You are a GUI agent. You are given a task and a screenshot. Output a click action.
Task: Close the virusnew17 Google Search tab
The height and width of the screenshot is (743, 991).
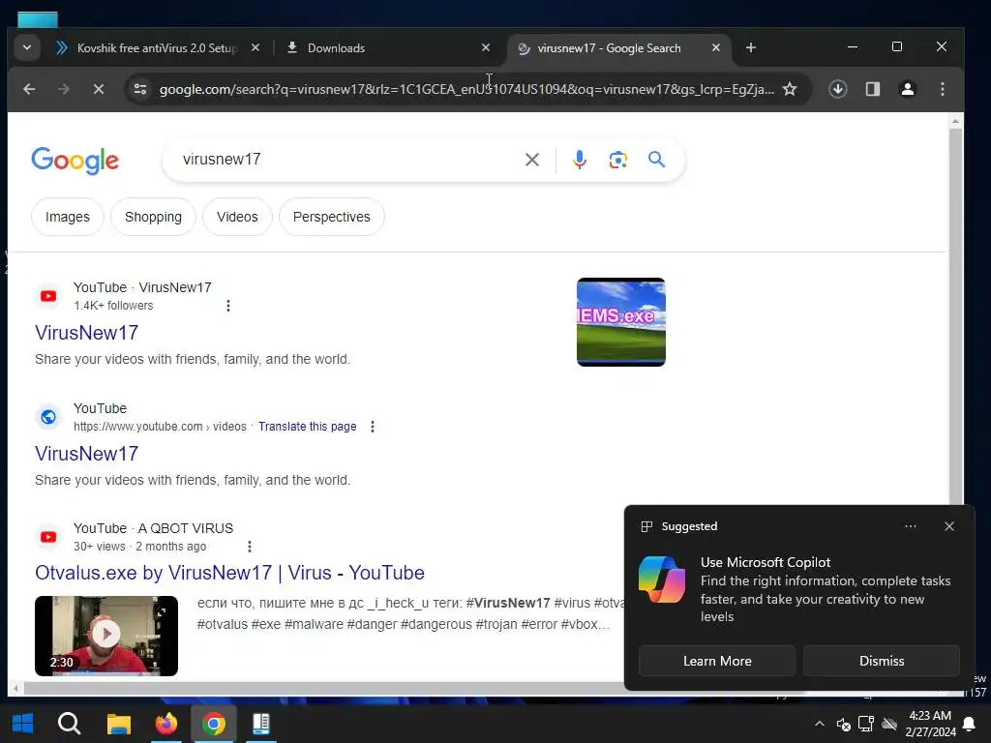click(x=715, y=48)
